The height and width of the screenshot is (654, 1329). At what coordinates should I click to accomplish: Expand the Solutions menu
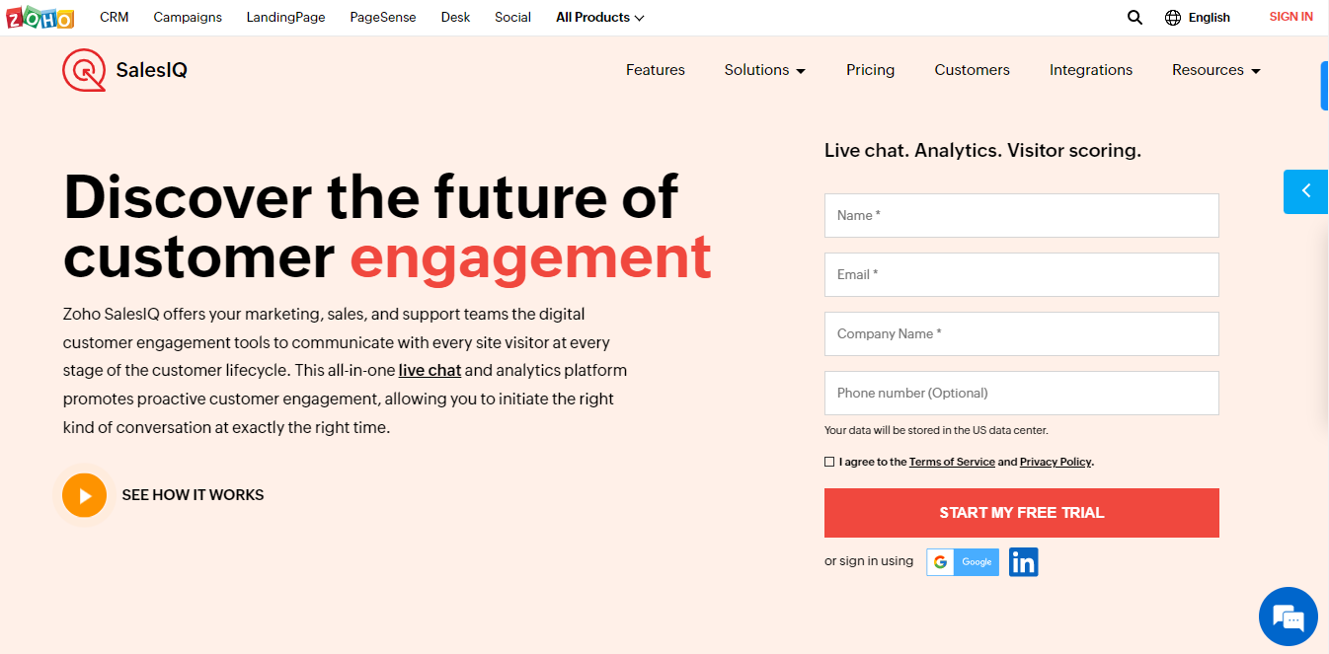click(x=764, y=70)
